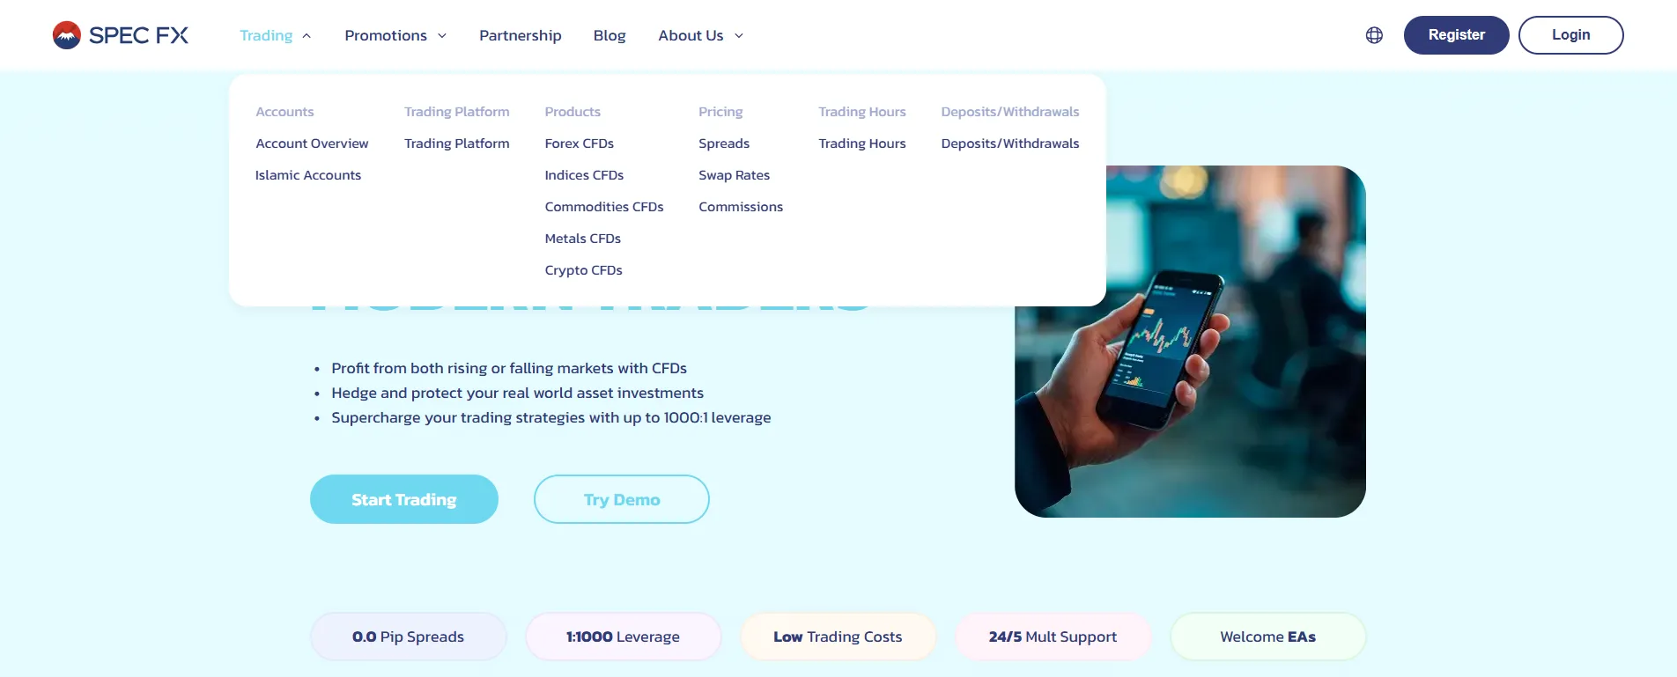Open Trading Platform submenu link

pos(457,143)
